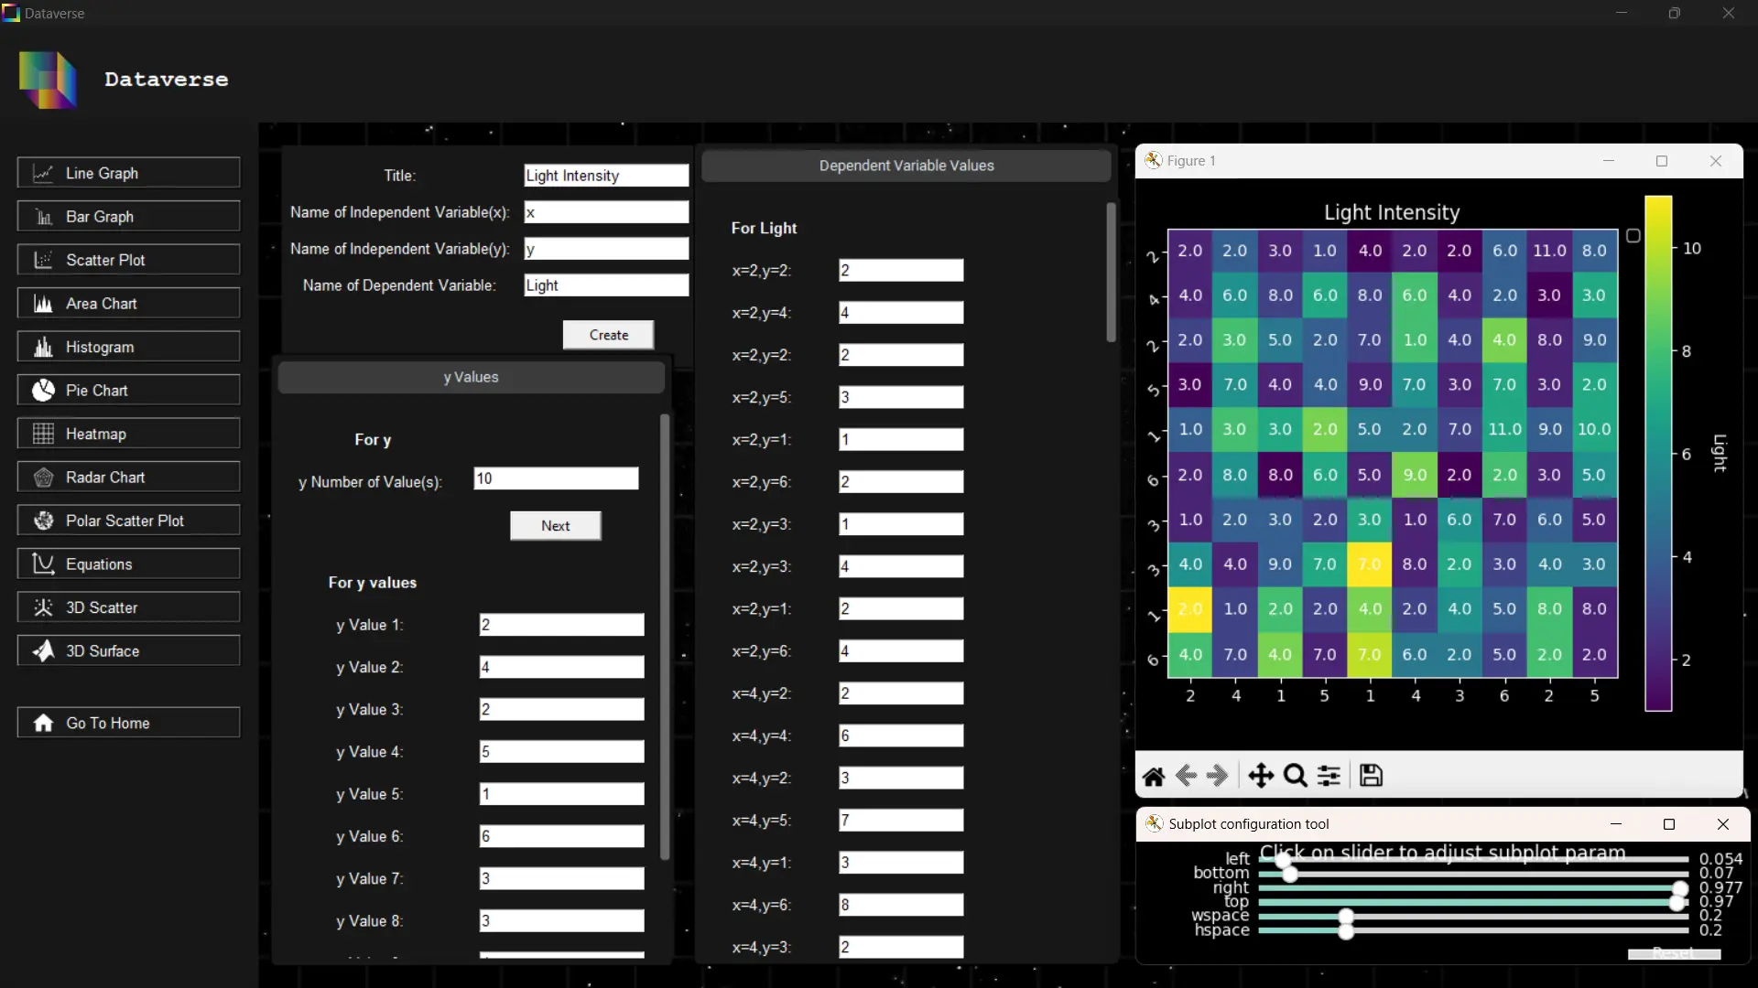
Task: Select the Pan move-axes tool
Action: [1261, 776]
